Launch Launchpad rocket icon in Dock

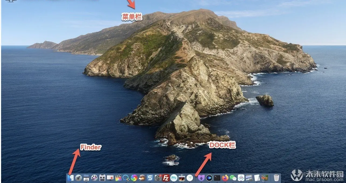coord(79,178)
